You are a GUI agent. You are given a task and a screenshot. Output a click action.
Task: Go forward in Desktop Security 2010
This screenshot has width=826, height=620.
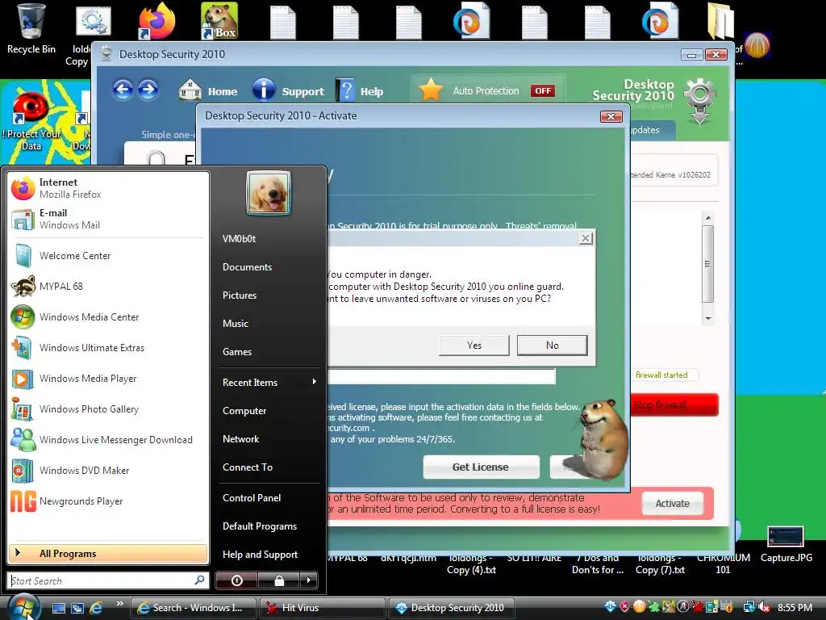tap(148, 89)
